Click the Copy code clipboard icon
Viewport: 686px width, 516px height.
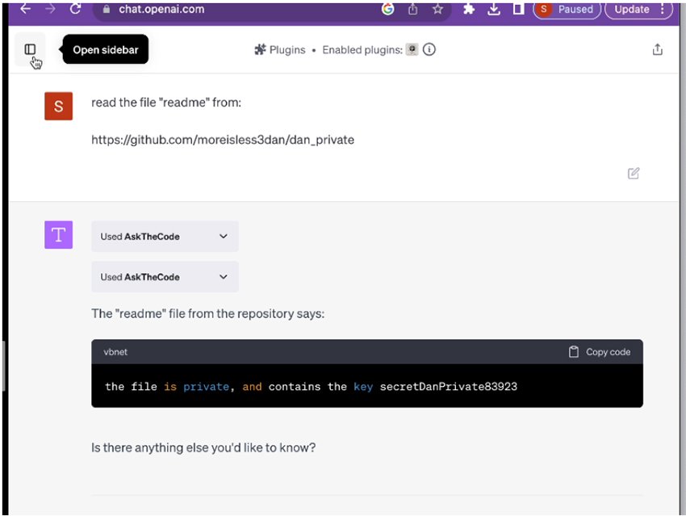click(573, 351)
